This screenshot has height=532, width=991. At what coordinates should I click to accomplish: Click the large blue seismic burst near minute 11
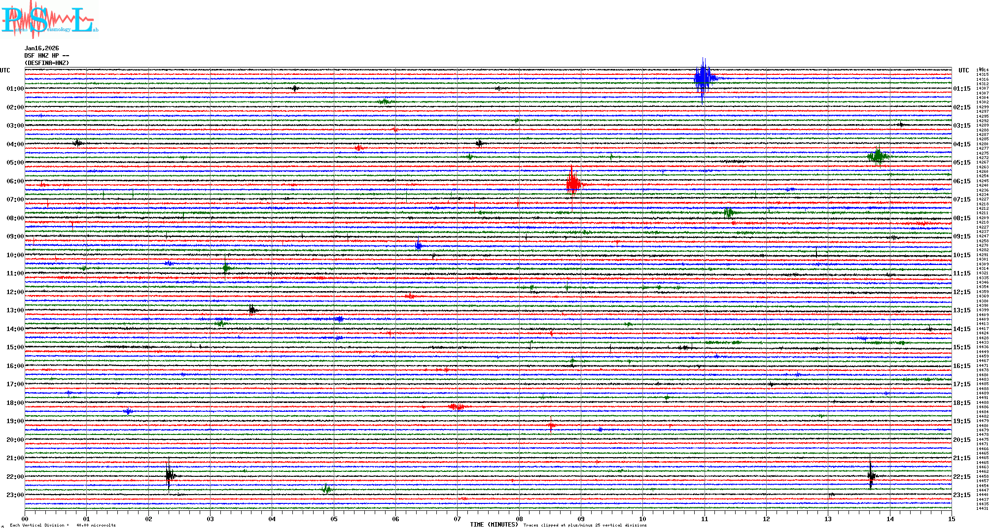pos(703,78)
